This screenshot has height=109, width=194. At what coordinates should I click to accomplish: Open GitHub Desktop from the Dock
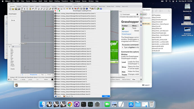pyautogui.click(x=76, y=104)
